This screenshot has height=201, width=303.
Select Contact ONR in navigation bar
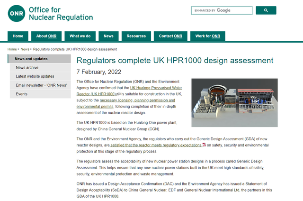point(170,36)
